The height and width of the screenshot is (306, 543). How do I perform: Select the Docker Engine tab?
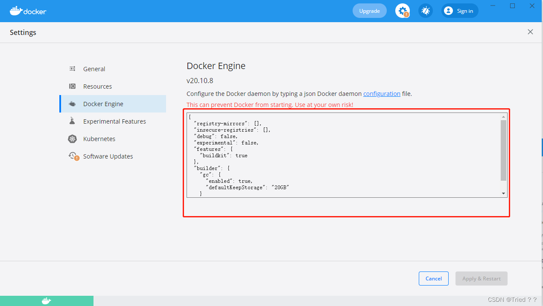(113, 104)
